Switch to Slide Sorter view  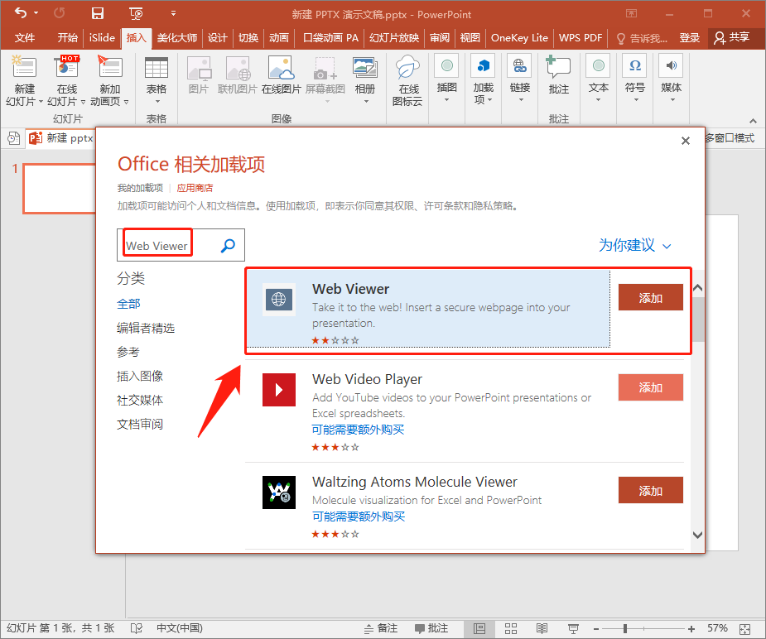510,628
